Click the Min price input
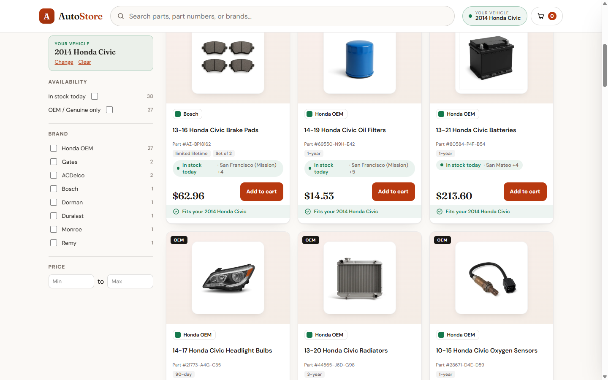 click(x=71, y=282)
